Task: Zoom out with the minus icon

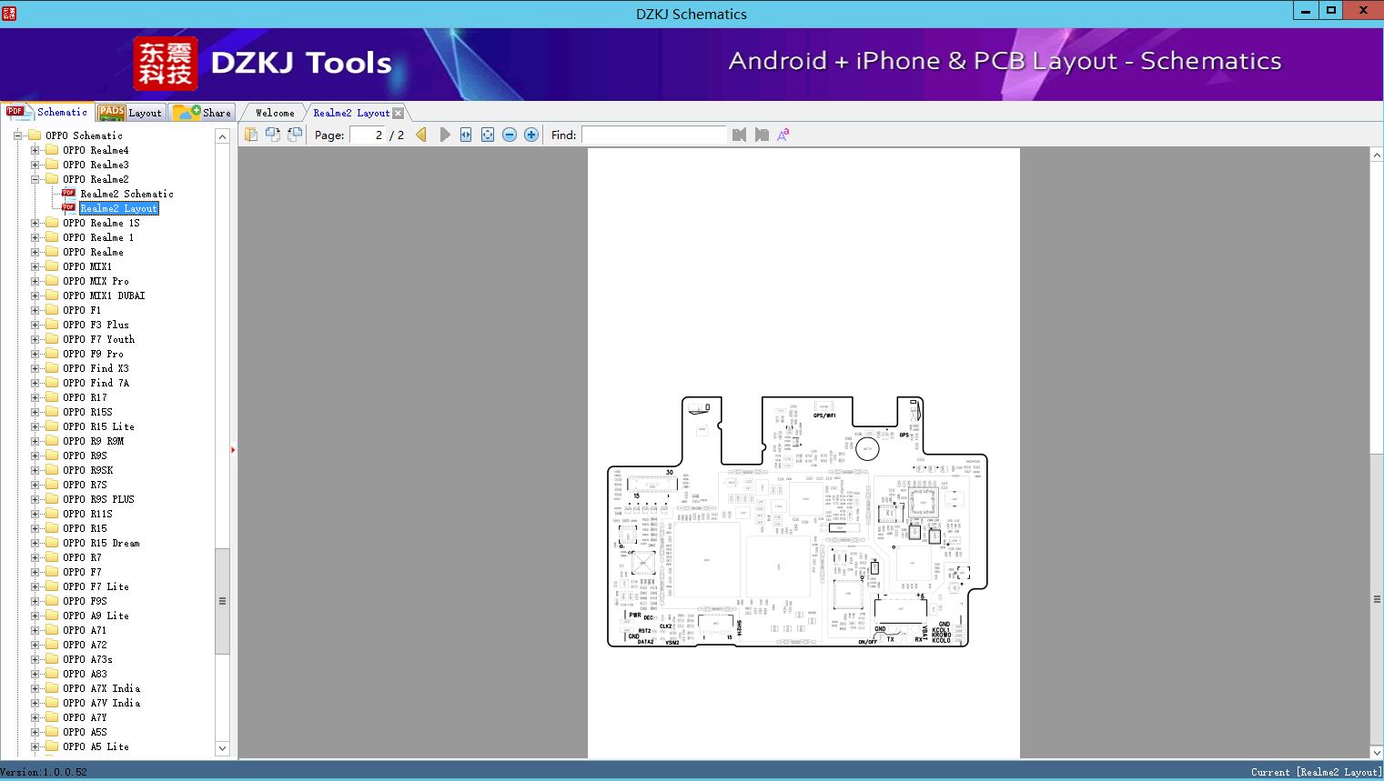Action: pos(510,135)
